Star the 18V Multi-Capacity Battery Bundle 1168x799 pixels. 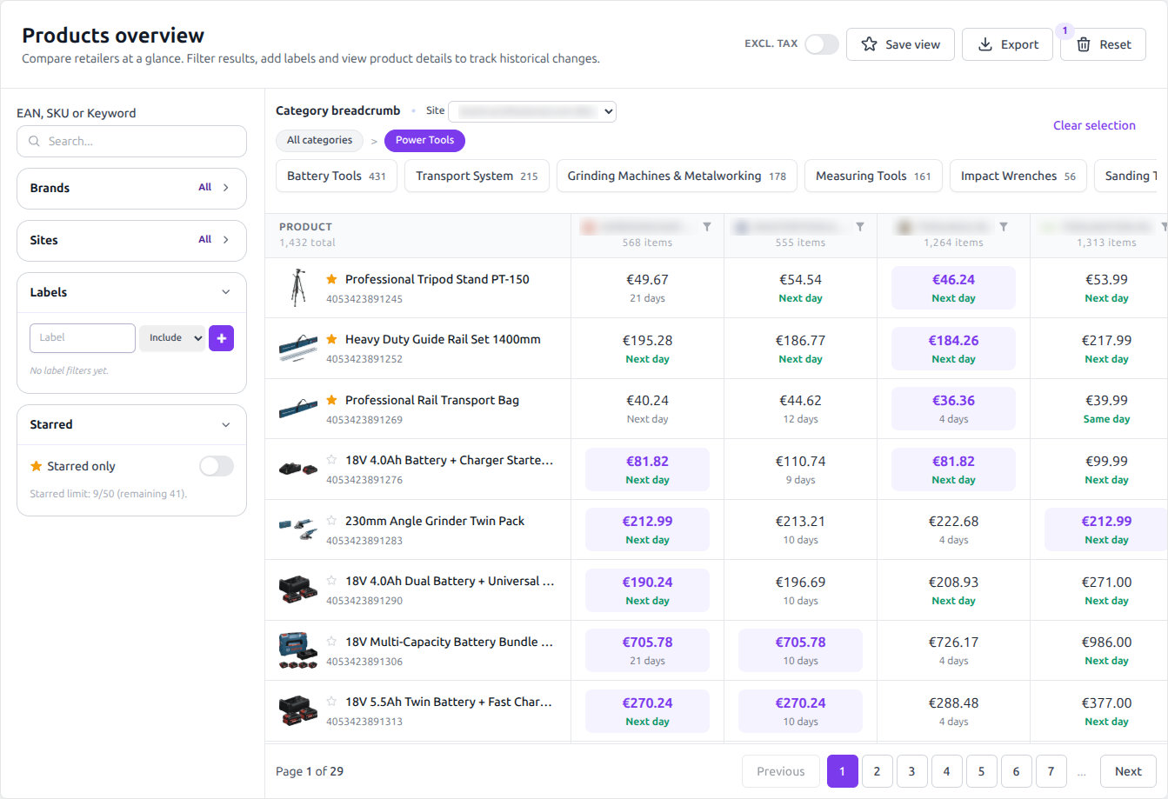(331, 642)
